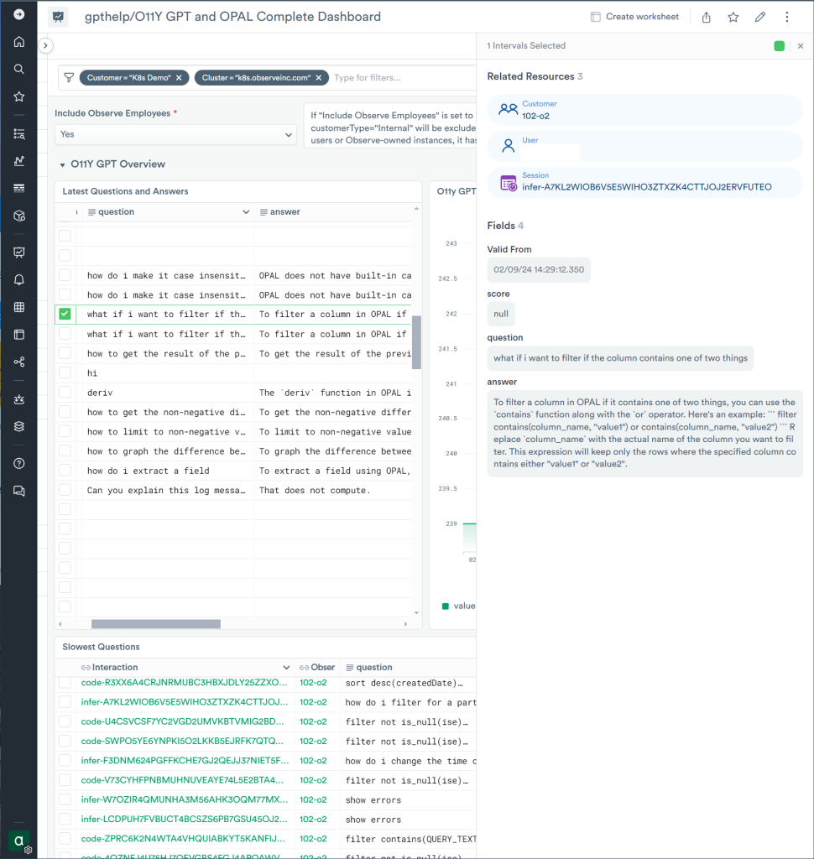Favorite this dashboard with the header star
Viewport: 814px width, 859px height.
click(x=733, y=17)
